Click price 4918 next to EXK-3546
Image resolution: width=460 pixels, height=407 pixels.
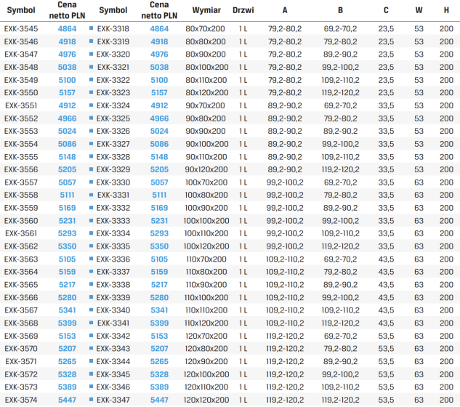(x=67, y=41)
